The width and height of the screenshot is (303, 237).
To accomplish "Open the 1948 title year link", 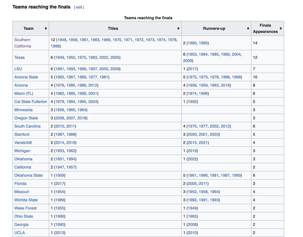I will (x=62, y=40).
